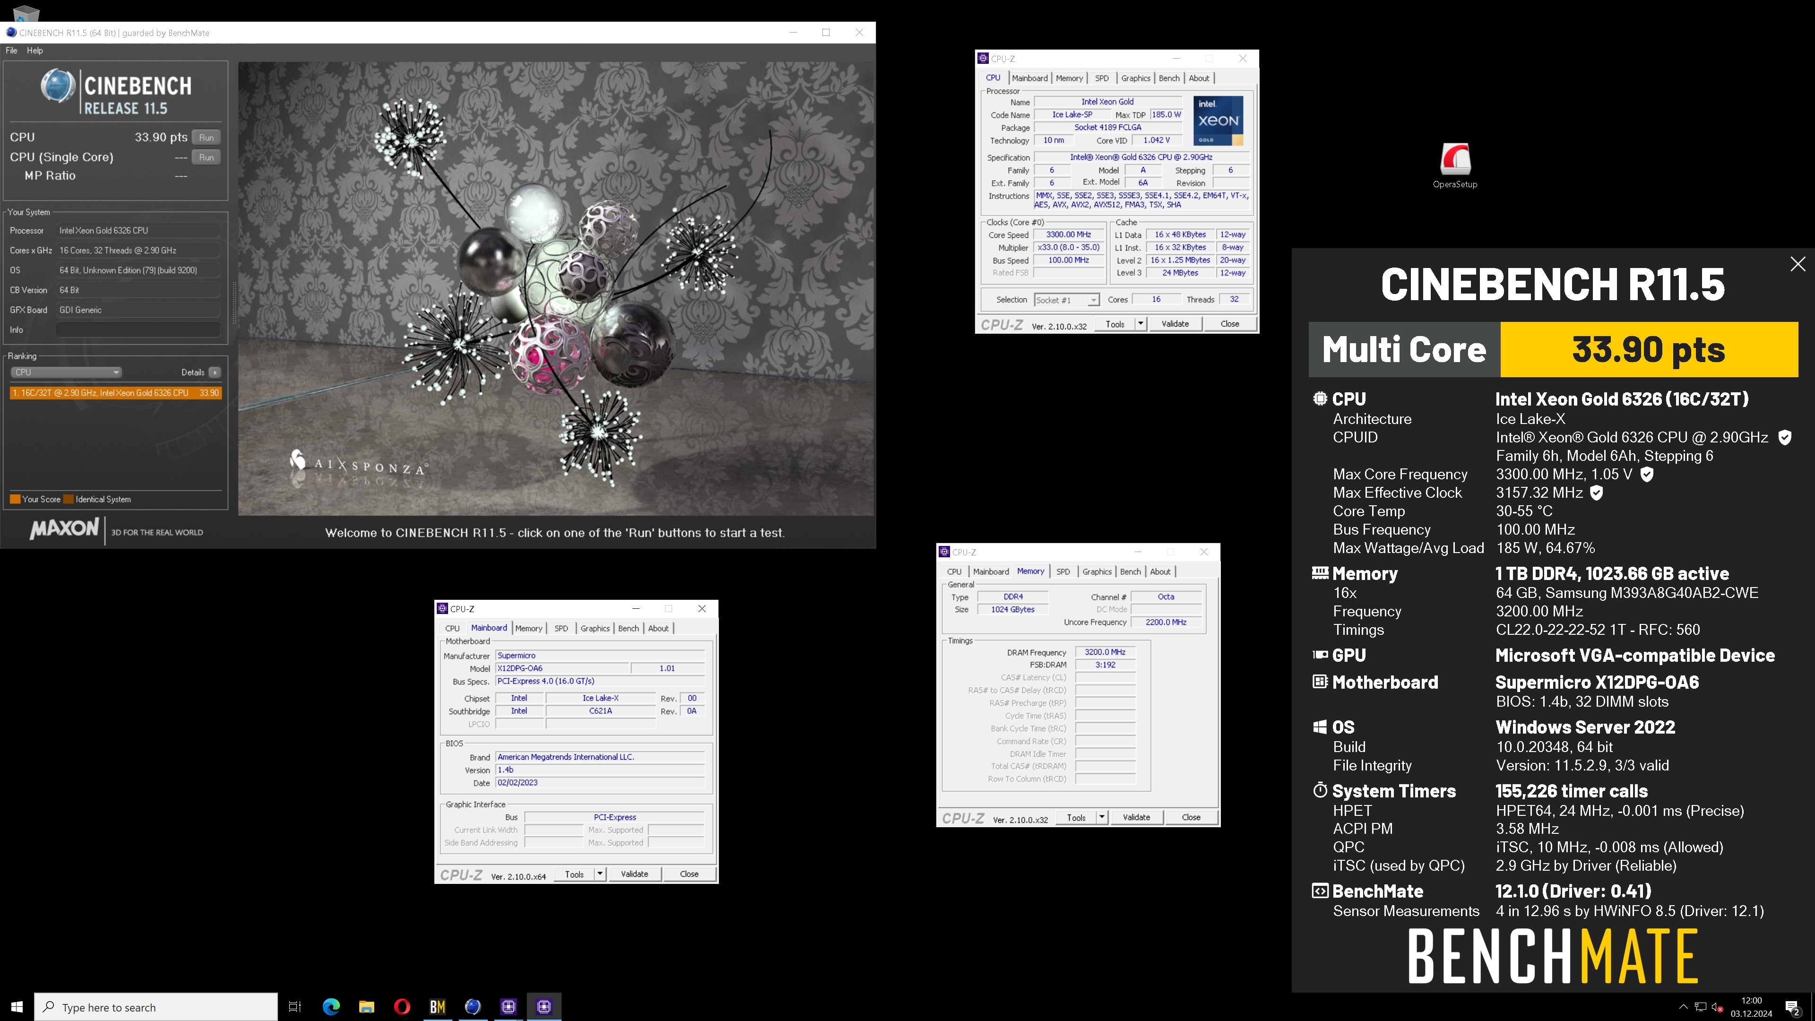Click the taskbar search box

point(156,1007)
